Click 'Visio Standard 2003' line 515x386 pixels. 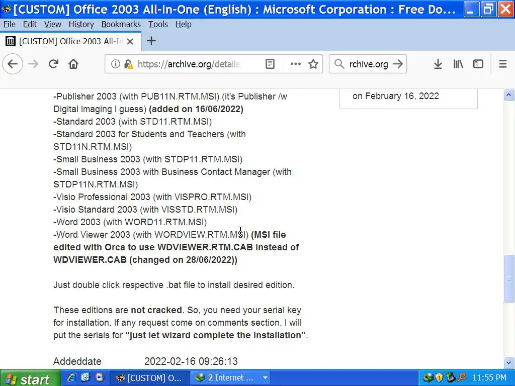145,210
